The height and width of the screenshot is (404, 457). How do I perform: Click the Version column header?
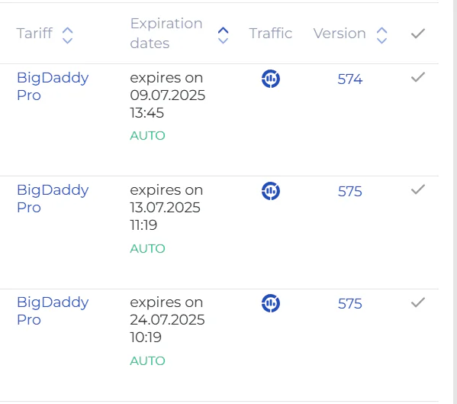[340, 34]
